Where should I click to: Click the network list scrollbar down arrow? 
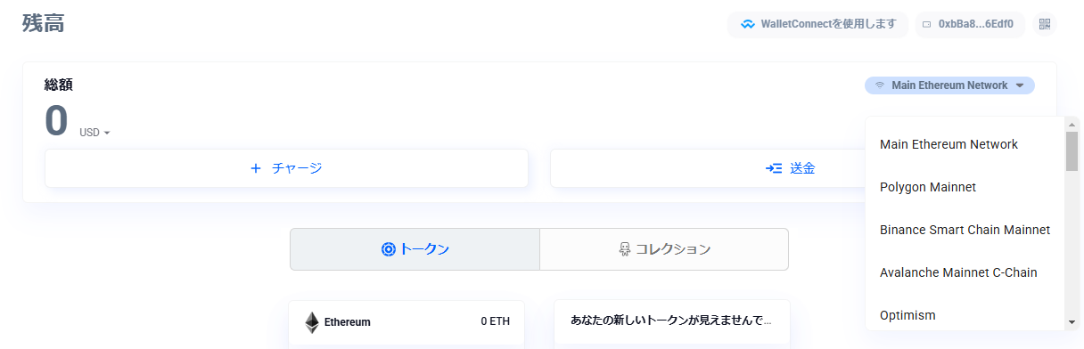[1072, 322]
